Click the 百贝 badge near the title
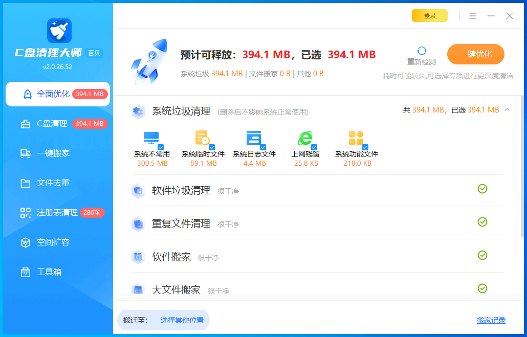This screenshot has height=337, width=527. (94, 53)
